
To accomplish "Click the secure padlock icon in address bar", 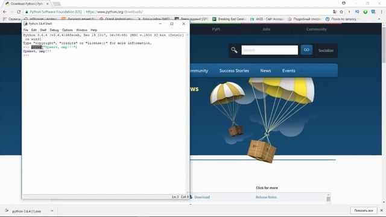I will [27, 12].
